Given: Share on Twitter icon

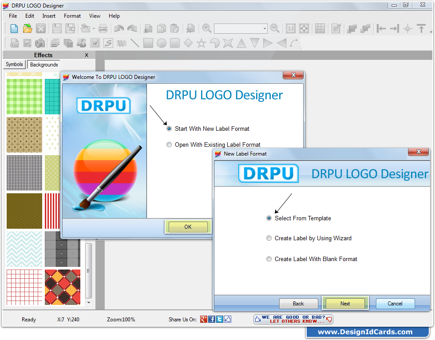Looking at the screenshot, I should (220, 319).
